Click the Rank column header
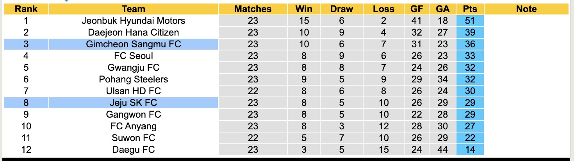The height and width of the screenshot is (161, 574). pos(26,9)
